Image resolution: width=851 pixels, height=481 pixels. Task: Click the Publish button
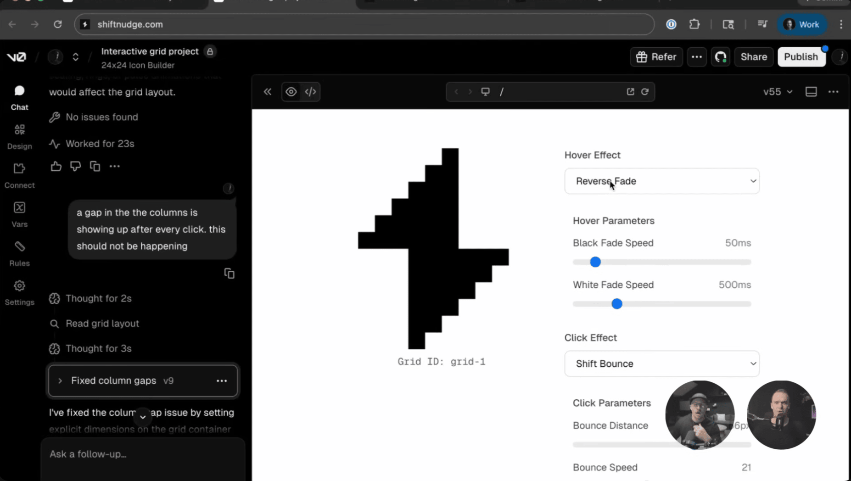(x=801, y=57)
